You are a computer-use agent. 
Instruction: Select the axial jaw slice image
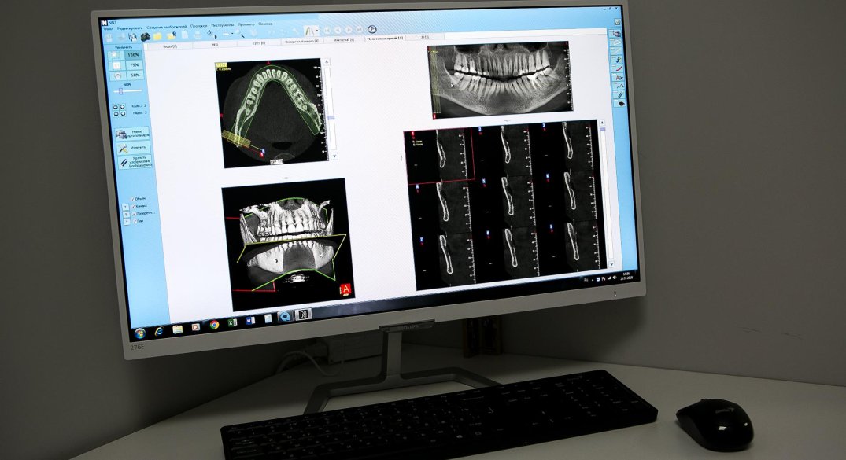272,112
